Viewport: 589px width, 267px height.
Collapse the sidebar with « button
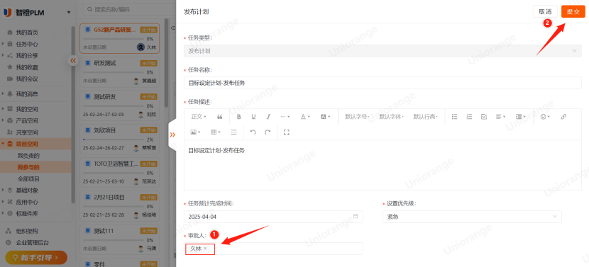click(73, 60)
